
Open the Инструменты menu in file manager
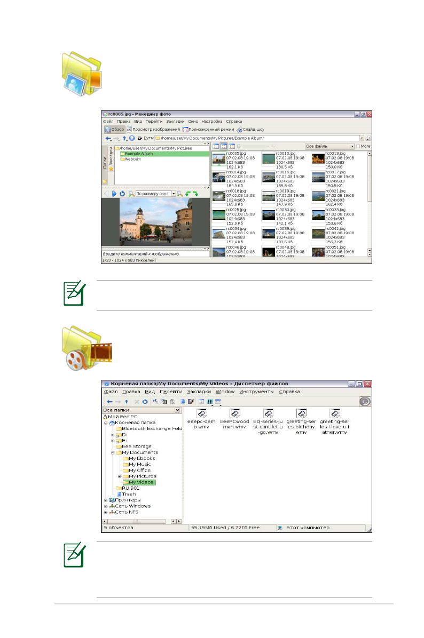[256, 392]
